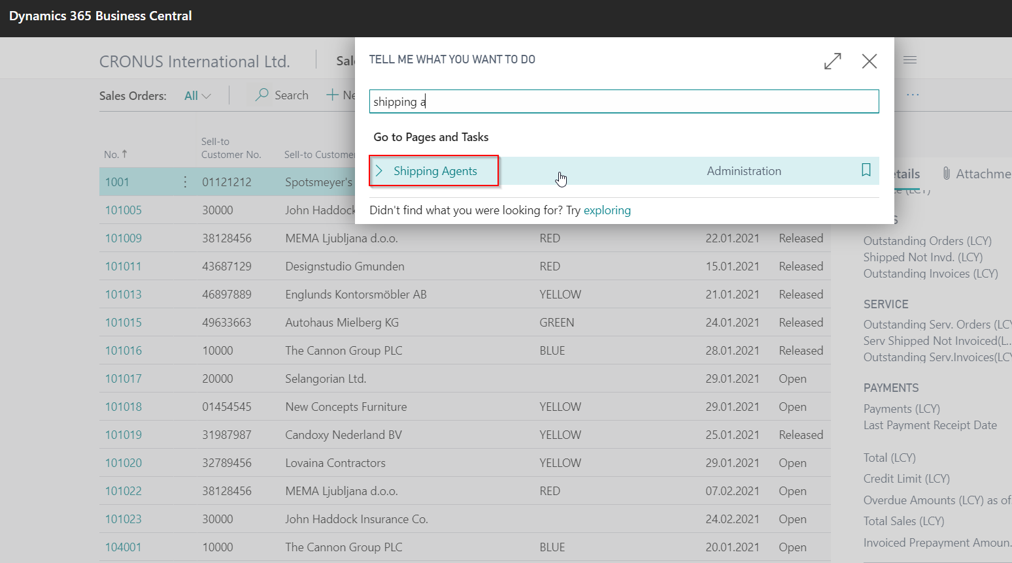Click 'Outstanding Invoices (LCY)' in FactBox
1012x563 pixels.
931,274
